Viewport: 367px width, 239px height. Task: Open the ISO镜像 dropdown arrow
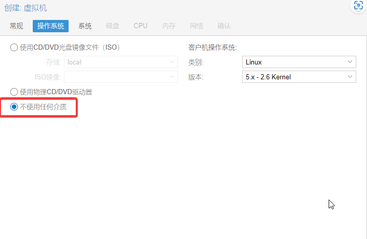[x=172, y=77]
